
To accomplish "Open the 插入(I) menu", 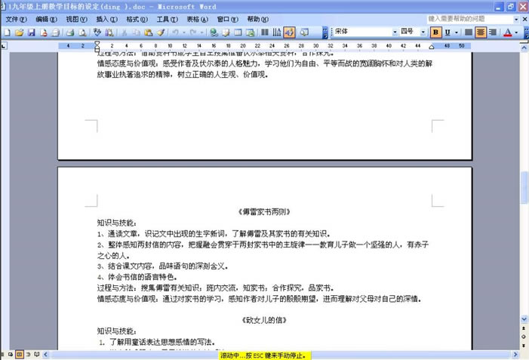I will tap(106, 19).
